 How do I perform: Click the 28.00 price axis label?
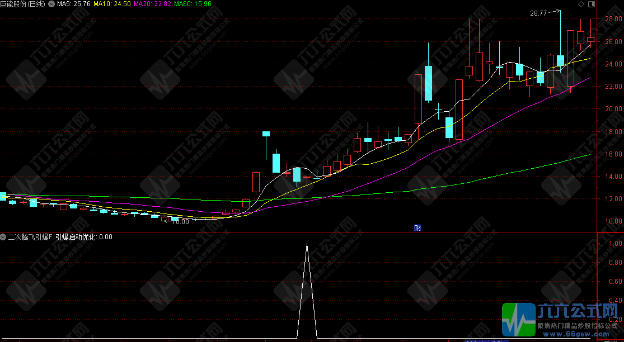(x=613, y=19)
